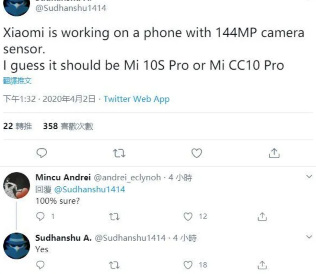Like Mincu Andrei's reply with 12 likes
Screen dimensions: 316x274
(188, 216)
